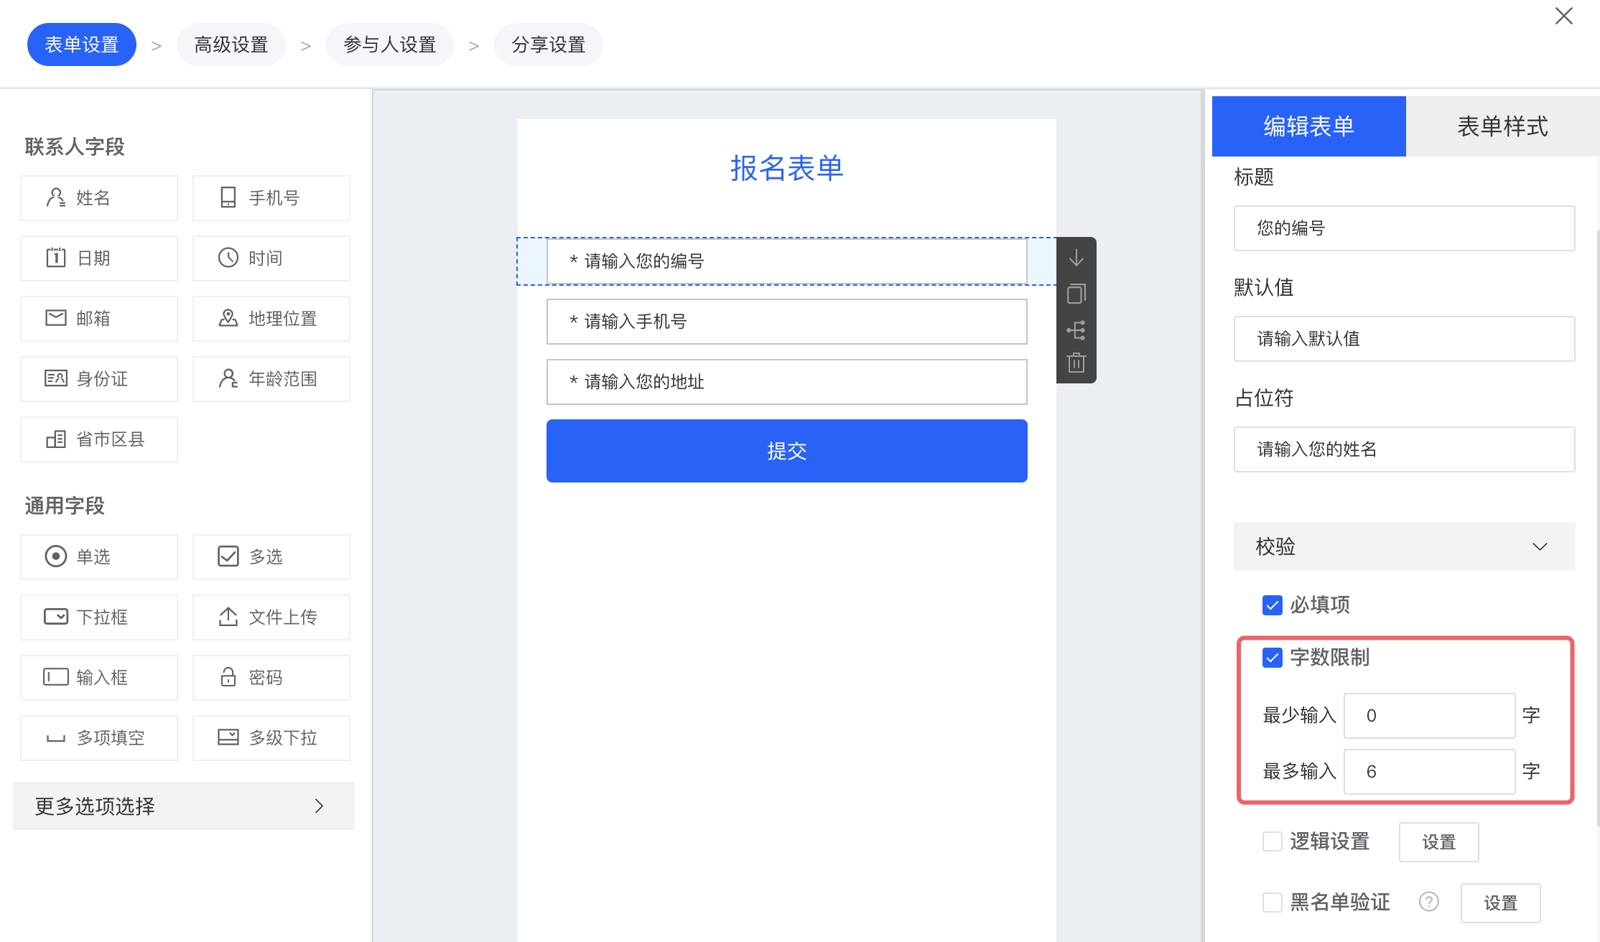Add a 密码 password field

pyautogui.click(x=271, y=678)
